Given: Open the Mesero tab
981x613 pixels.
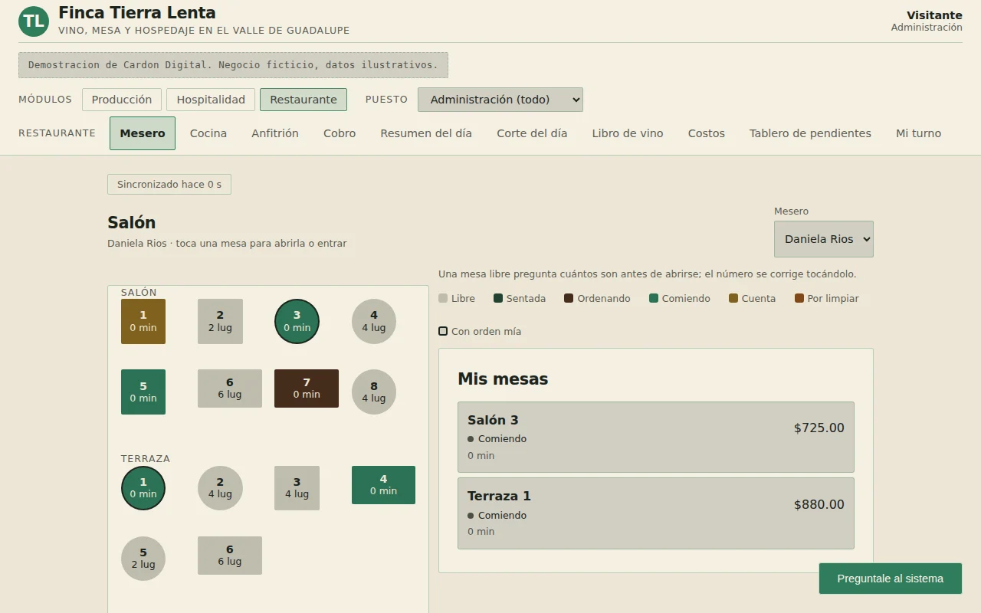Looking at the screenshot, I should [143, 133].
